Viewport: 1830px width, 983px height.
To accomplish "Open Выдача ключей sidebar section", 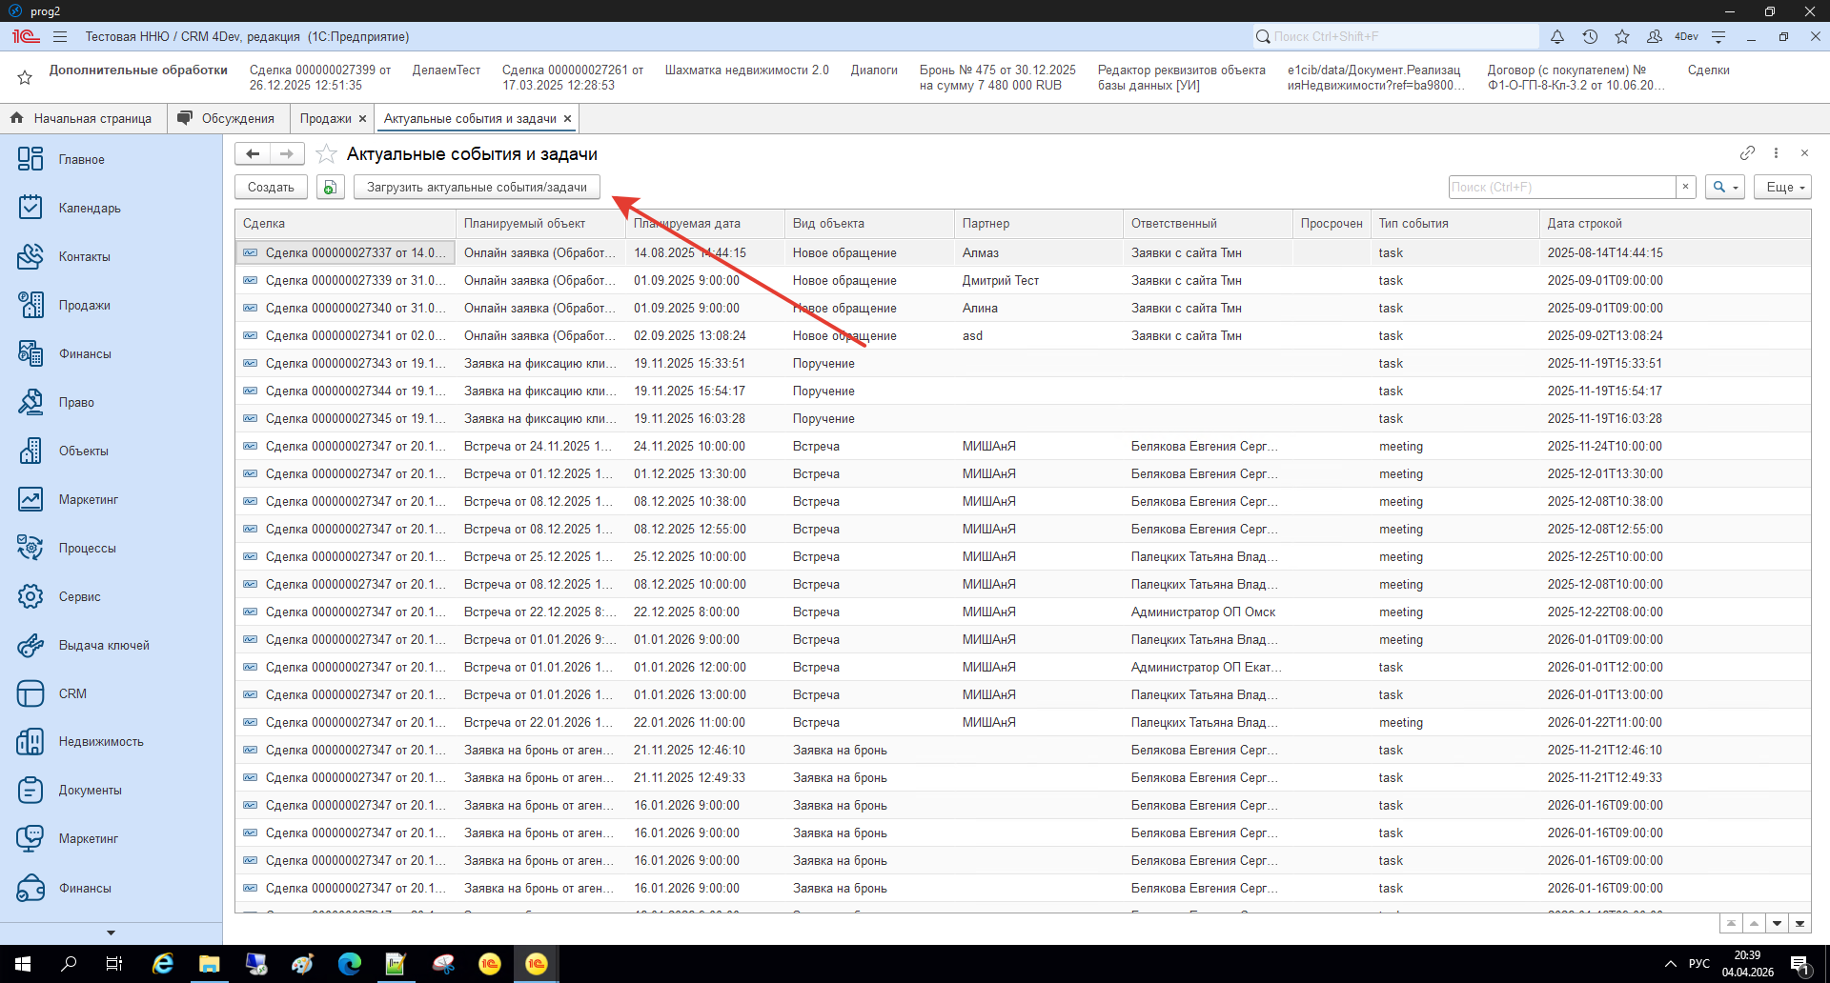I will 103,645.
